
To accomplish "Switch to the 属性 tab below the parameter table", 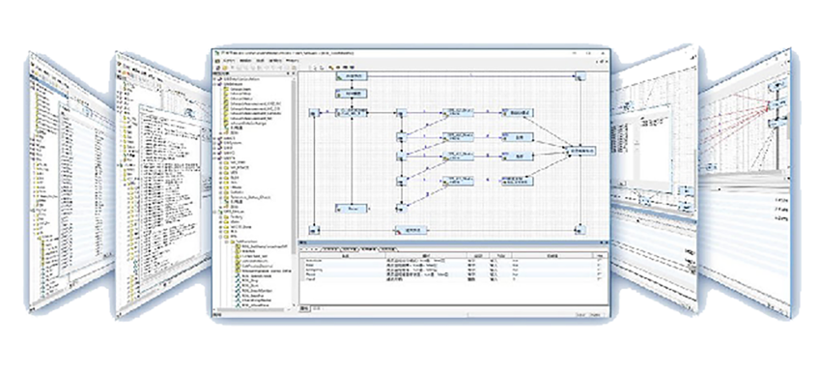I will (304, 309).
